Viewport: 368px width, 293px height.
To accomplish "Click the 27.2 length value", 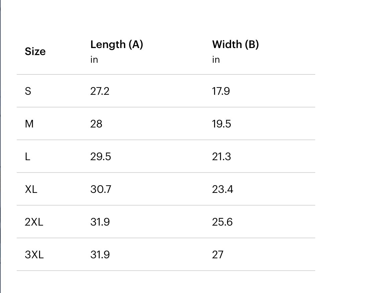I will pyautogui.click(x=100, y=91).
